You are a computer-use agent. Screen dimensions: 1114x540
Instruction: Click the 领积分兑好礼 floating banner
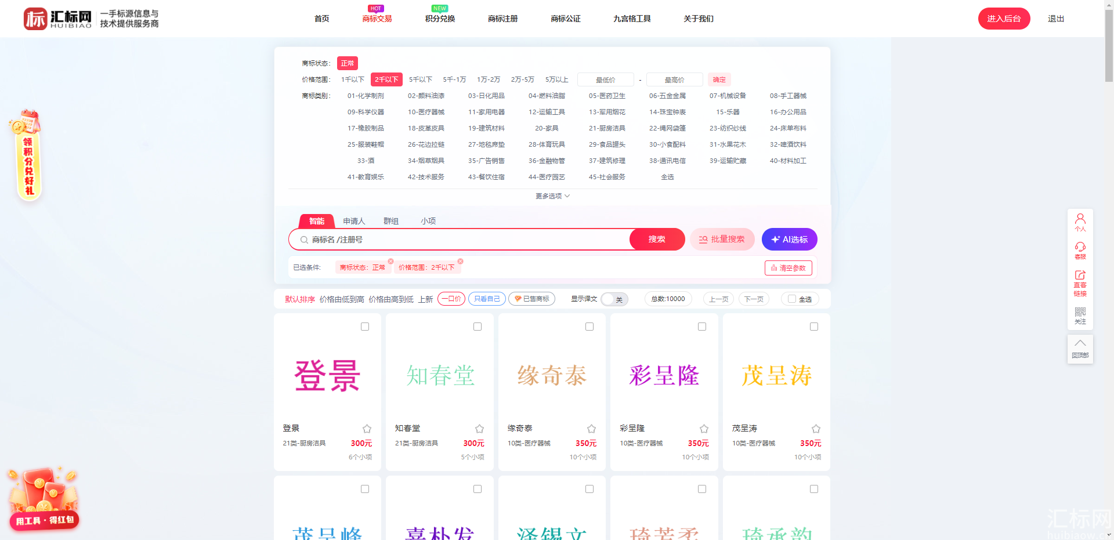pyautogui.click(x=27, y=154)
